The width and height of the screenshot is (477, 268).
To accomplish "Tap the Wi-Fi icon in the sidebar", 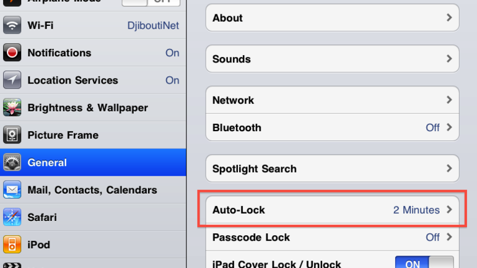I will (12, 25).
